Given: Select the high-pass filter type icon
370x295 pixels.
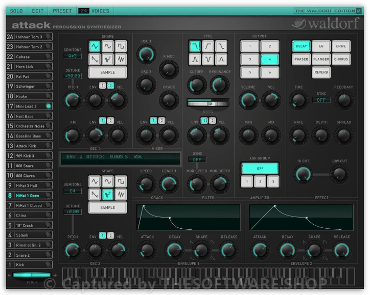Looking at the screenshot, I should (x=208, y=47).
